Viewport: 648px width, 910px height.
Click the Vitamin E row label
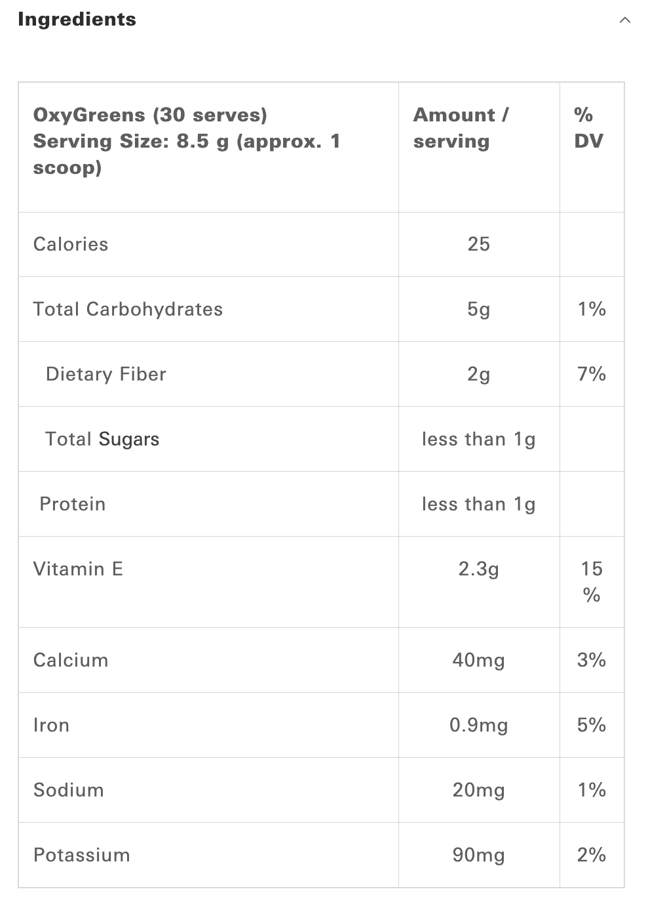[x=78, y=569]
